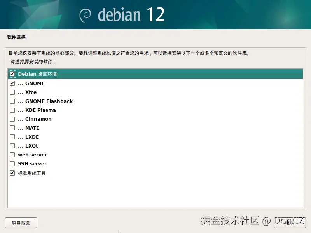311x233 pixels.
Task: Click the KDE Plasma label text
Action: point(40,110)
